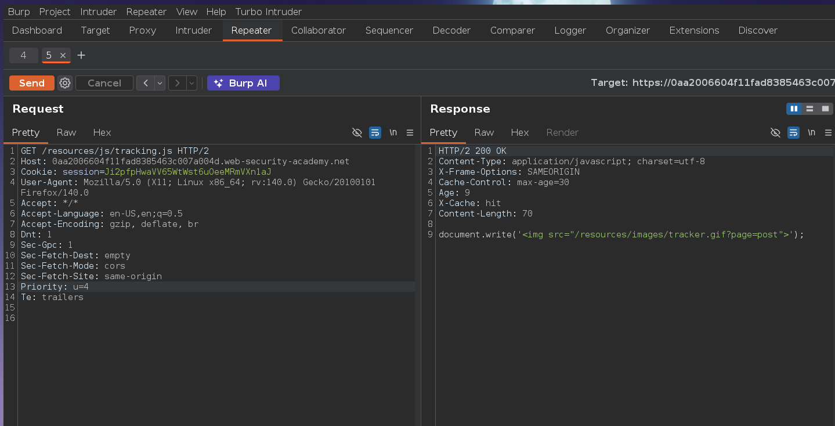
Task: Open the Burp menu
Action: [x=19, y=12]
